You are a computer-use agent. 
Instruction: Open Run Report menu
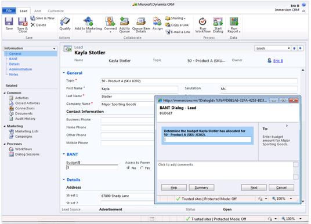pos(234,25)
